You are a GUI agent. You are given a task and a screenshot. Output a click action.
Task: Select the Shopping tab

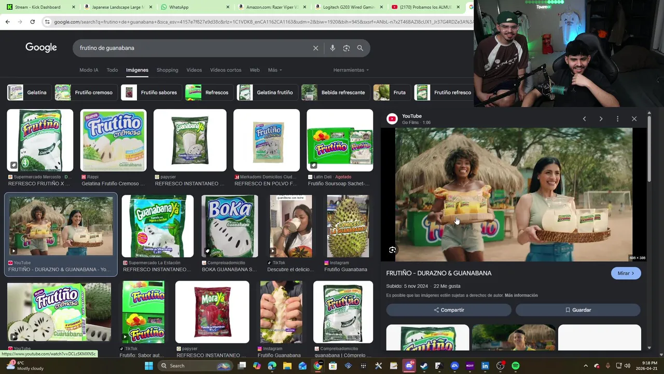pos(167,70)
